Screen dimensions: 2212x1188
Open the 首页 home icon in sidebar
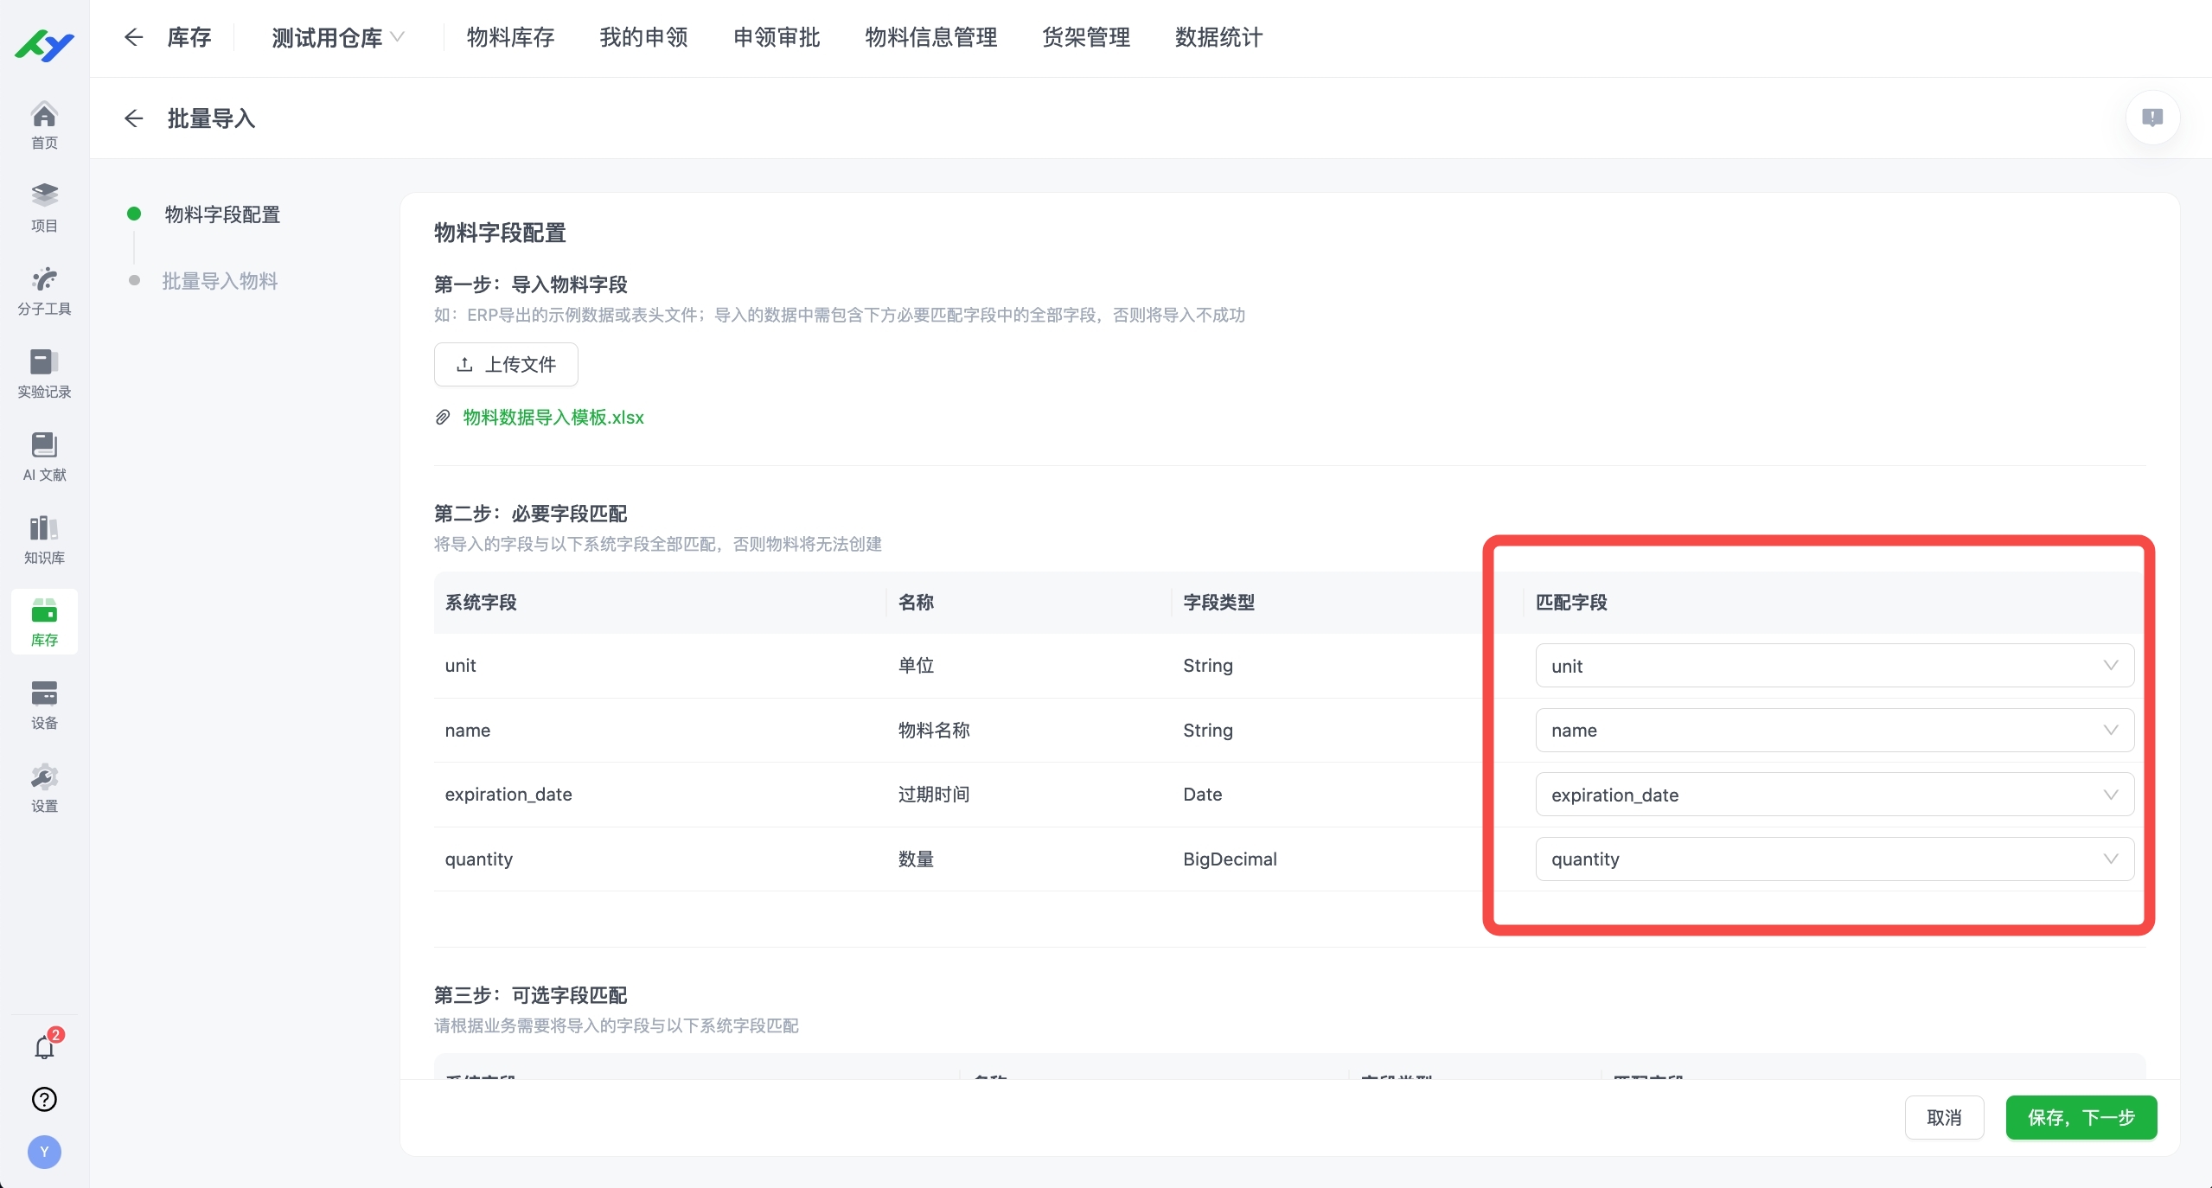[x=44, y=124]
